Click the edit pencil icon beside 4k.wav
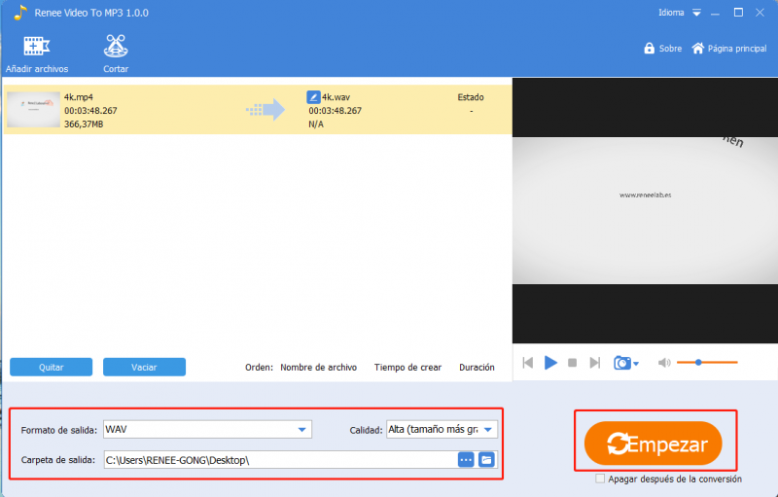Viewport: 778px width, 497px height. (313, 96)
